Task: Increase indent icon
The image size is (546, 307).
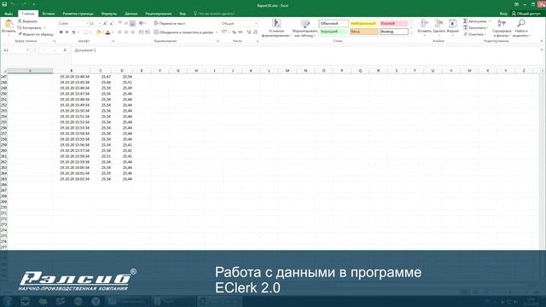Action: tap(148, 32)
